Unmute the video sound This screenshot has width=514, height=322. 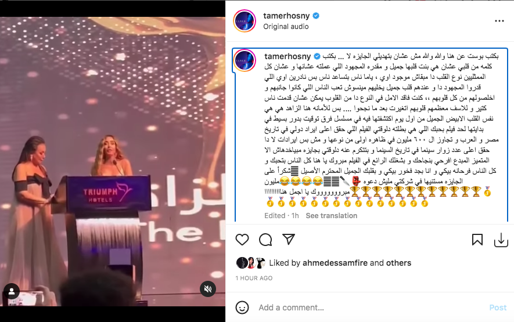[208, 289]
